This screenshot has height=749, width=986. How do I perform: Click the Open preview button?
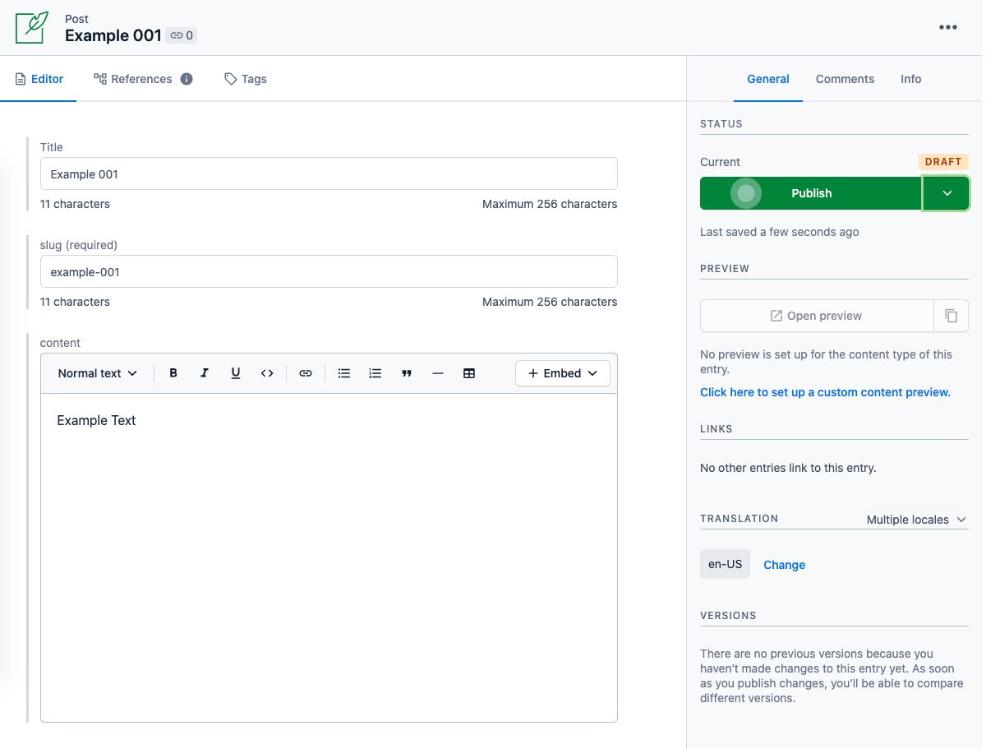pyautogui.click(x=817, y=316)
